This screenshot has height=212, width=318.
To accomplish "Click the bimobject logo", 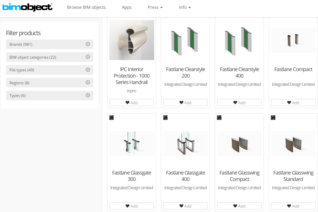I will 27,7.
